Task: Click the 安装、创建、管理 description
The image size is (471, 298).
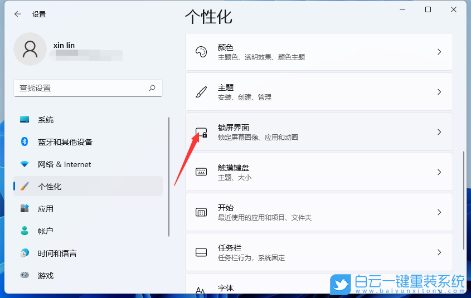Action: pyautogui.click(x=245, y=97)
